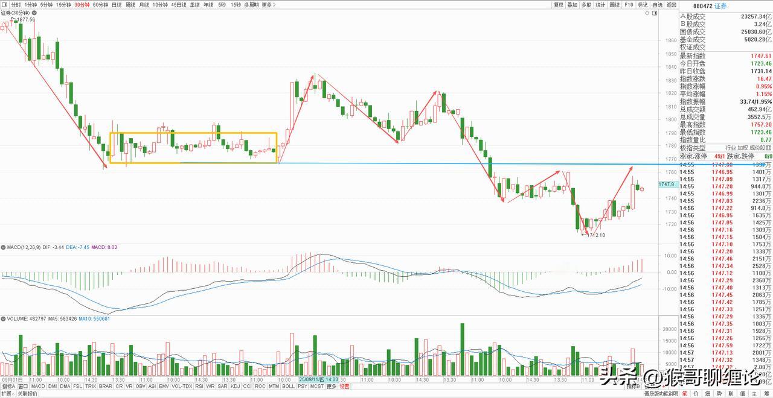Expand the 更多 indicators list

click(x=332, y=386)
